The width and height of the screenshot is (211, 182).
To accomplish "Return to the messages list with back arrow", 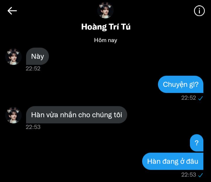I will [12, 11].
